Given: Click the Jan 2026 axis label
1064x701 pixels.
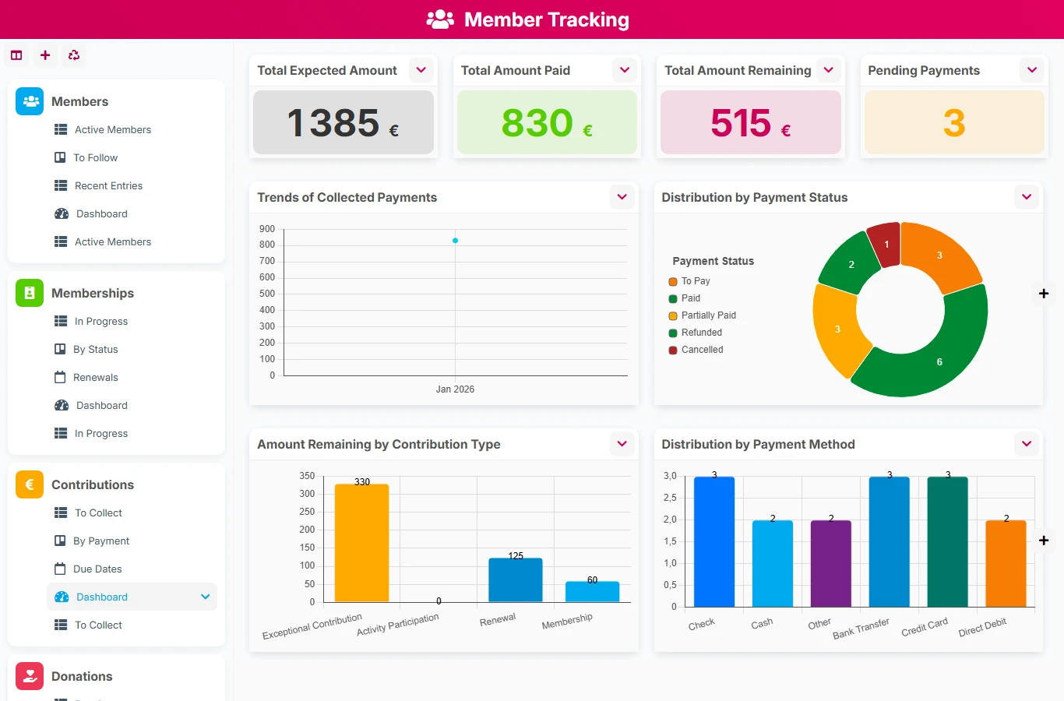Looking at the screenshot, I should (x=455, y=389).
